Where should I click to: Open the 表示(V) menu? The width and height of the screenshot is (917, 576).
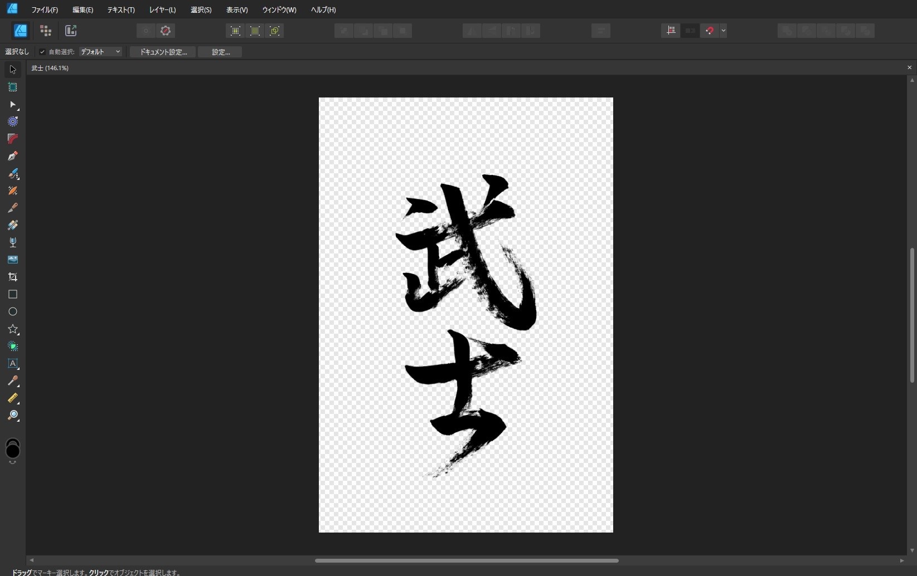(237, 9)
